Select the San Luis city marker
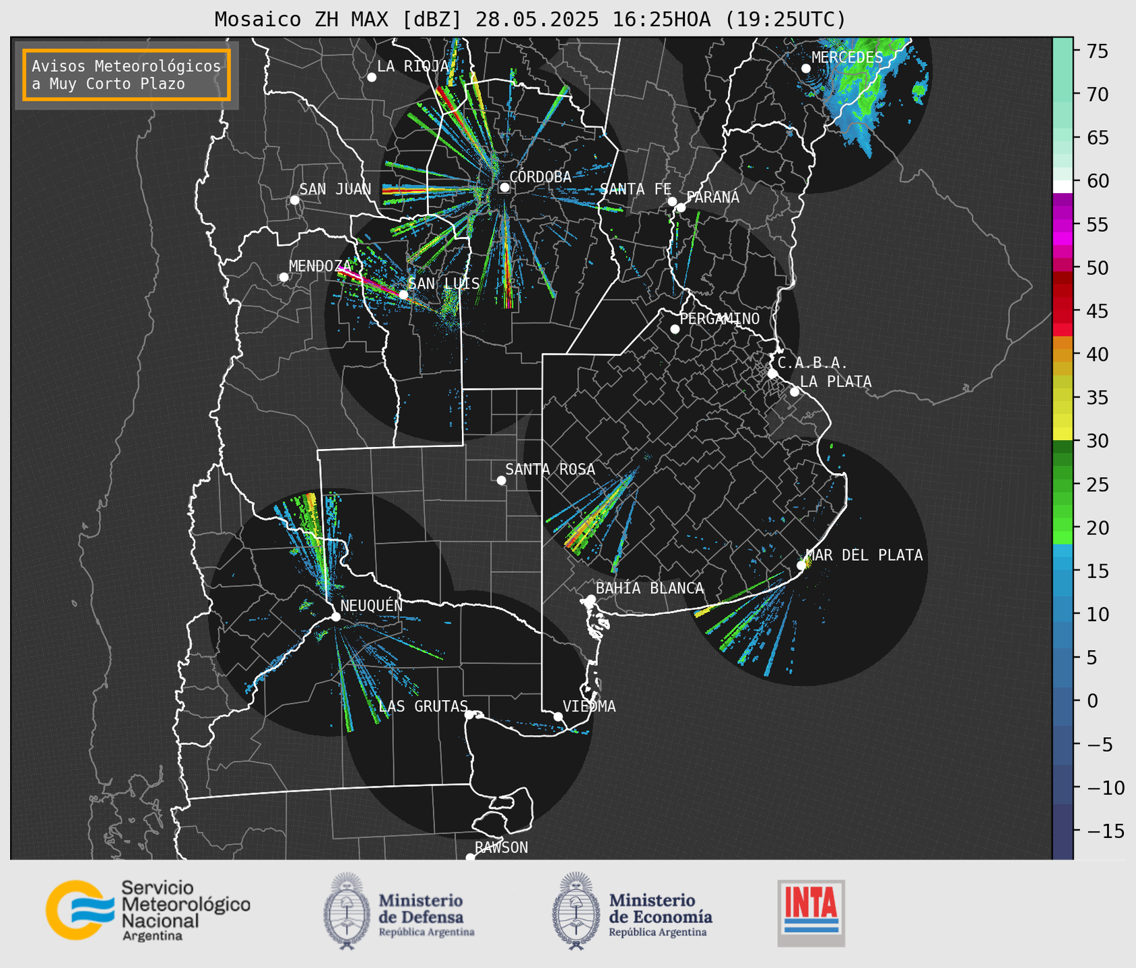 click(x=403, y=295)
